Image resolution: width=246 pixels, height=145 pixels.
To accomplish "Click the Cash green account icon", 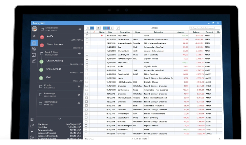I will click(x=41, y=78).
